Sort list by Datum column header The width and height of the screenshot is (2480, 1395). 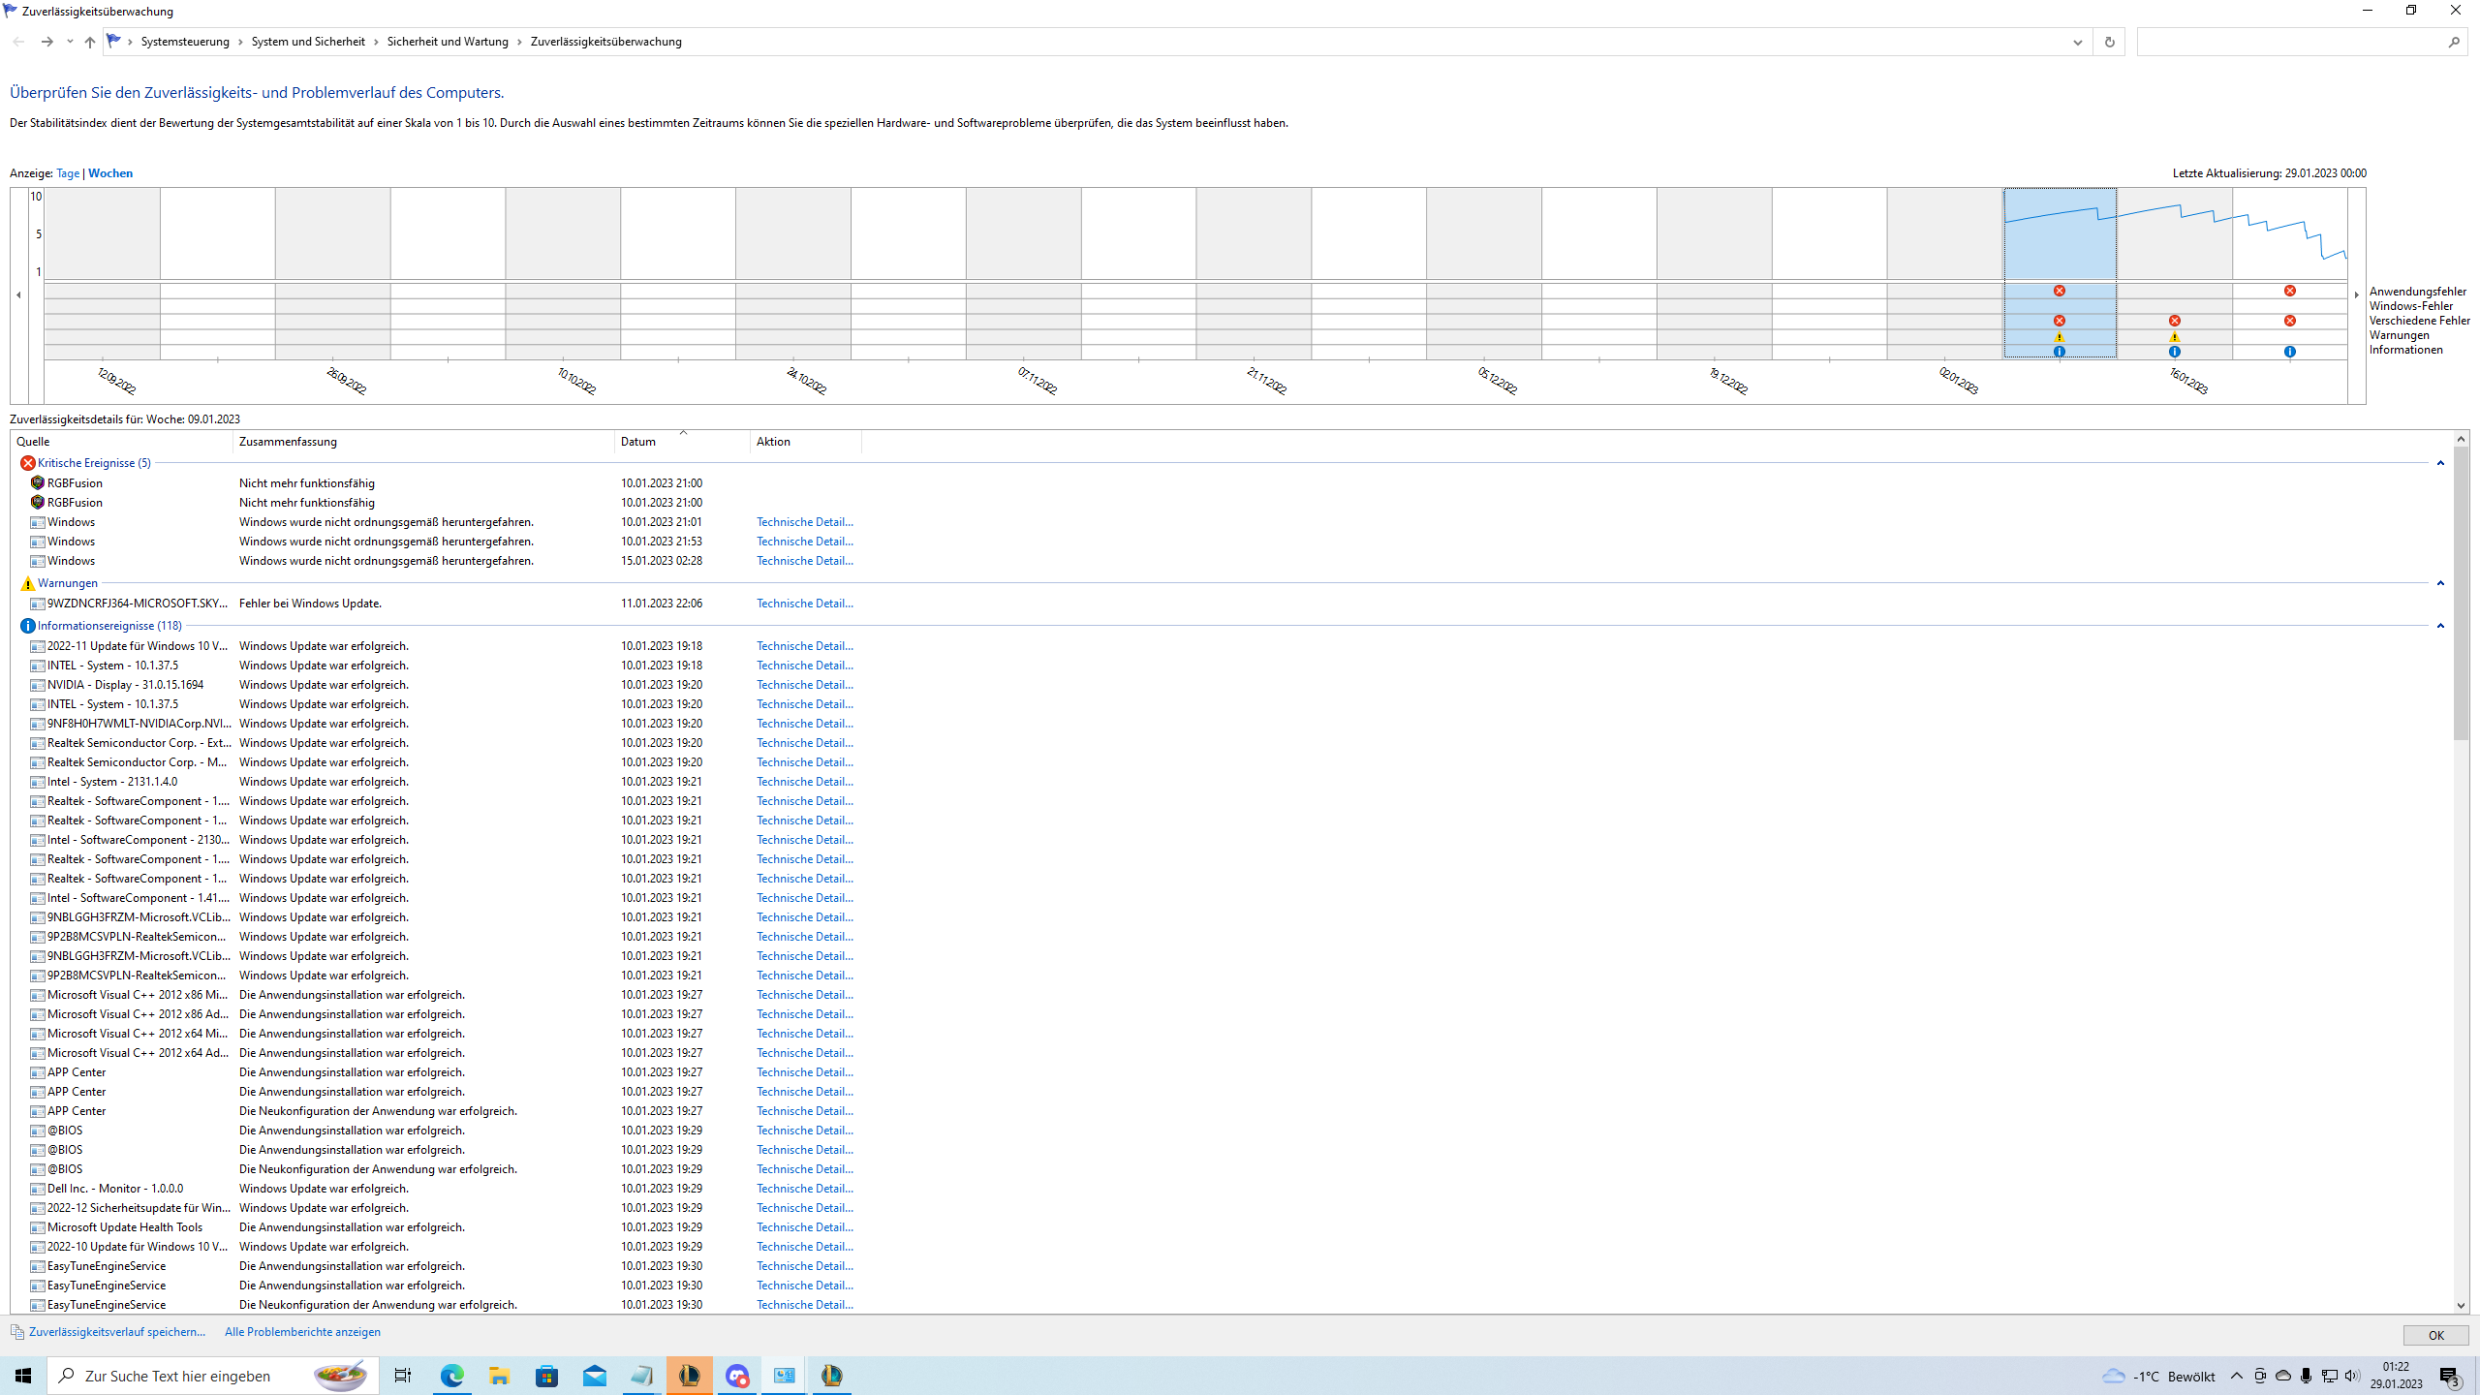pyautogui.click(x=638, y=442)
